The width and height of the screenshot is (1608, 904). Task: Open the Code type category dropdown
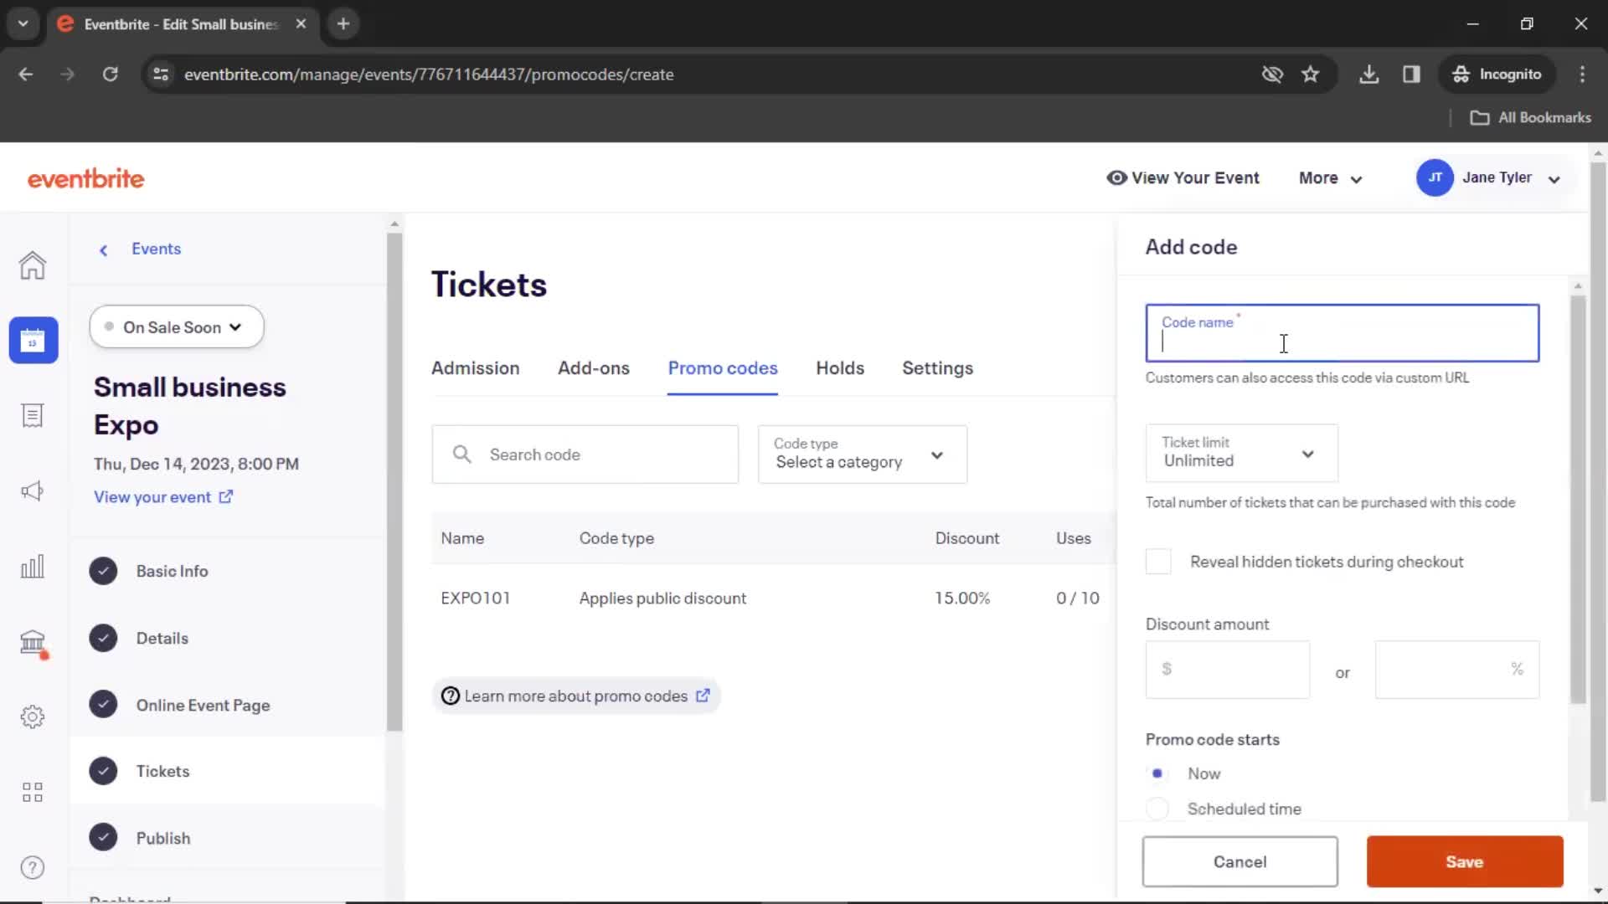863,455
